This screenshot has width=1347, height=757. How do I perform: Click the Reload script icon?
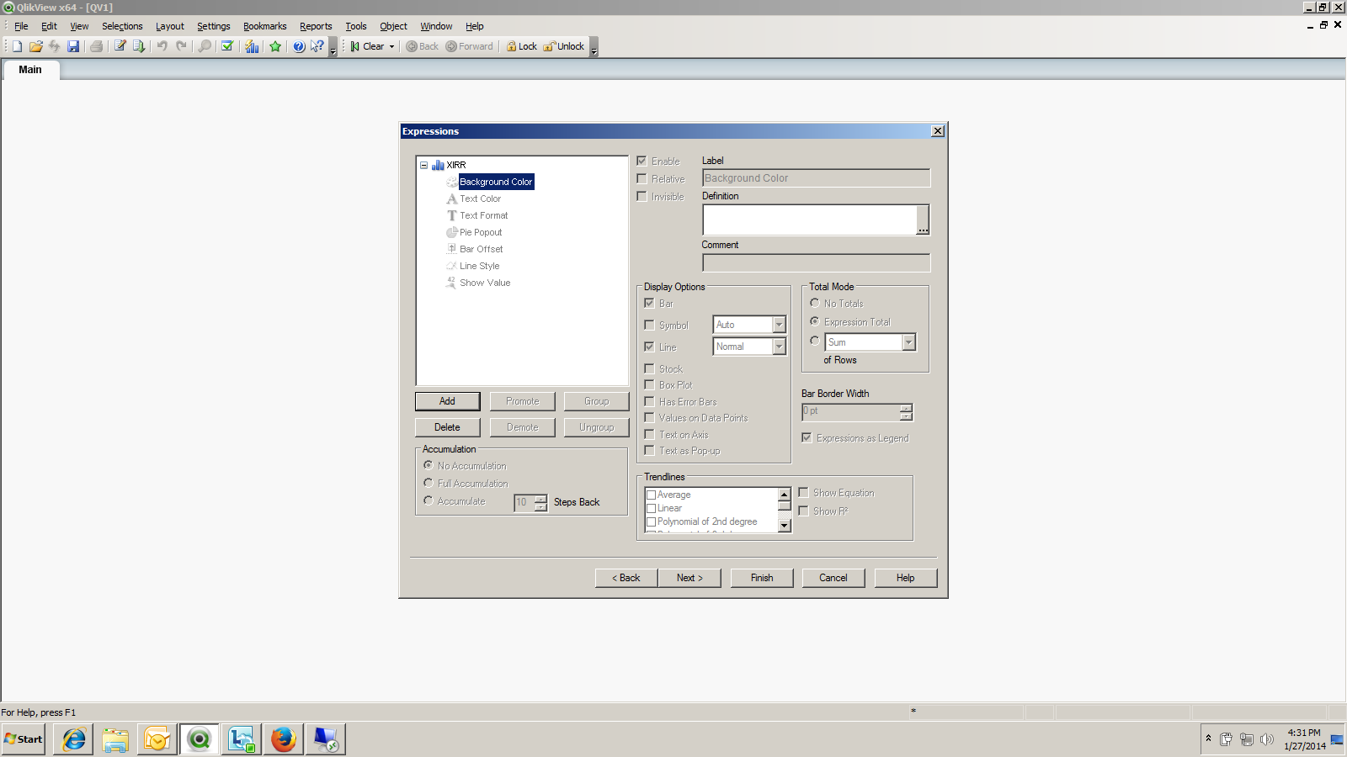tap(139, 46)
